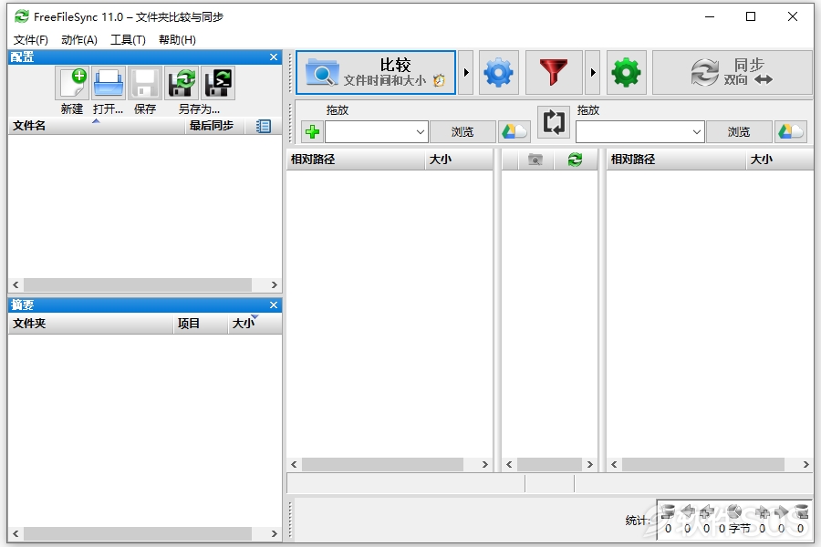Sort the summary by 项目 column

(x=201, y=324)
